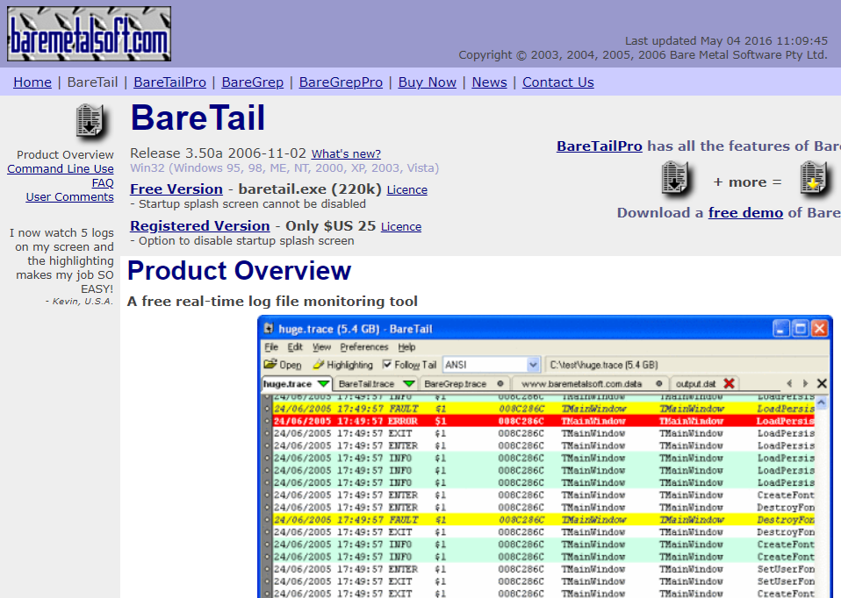Open the BareGrepPro navigation link
841x598 pixels.
coord(341,82)
